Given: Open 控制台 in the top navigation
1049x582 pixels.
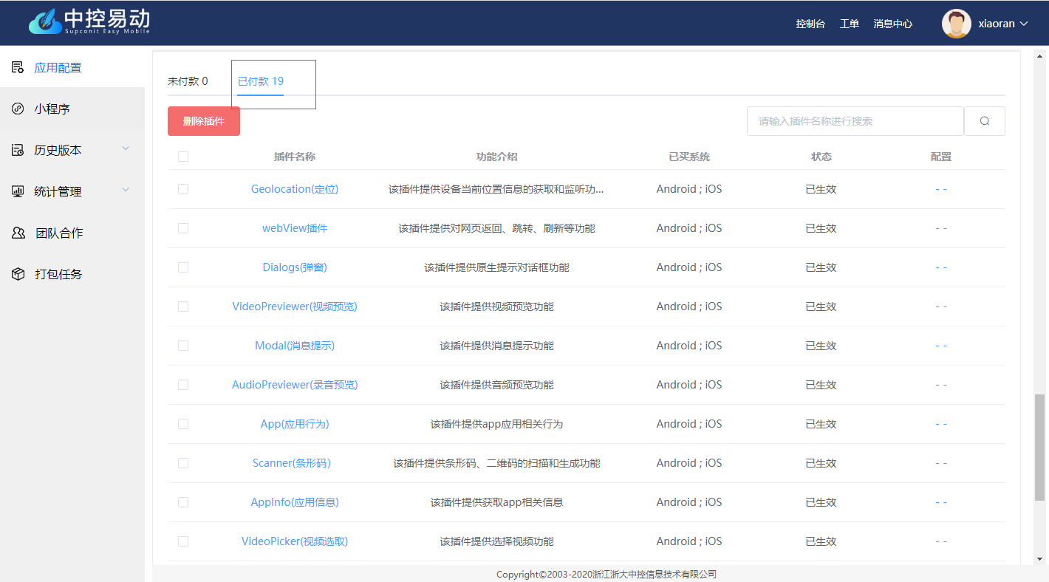Looking at the screenshot, I should tap(810, 24).
